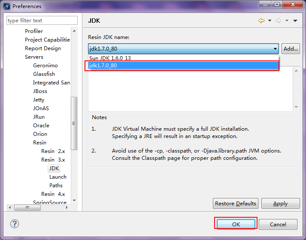Select JBoss server entry
Image resolution: width=306 pixels, height=240 pixels.
[x=40, y=91]
